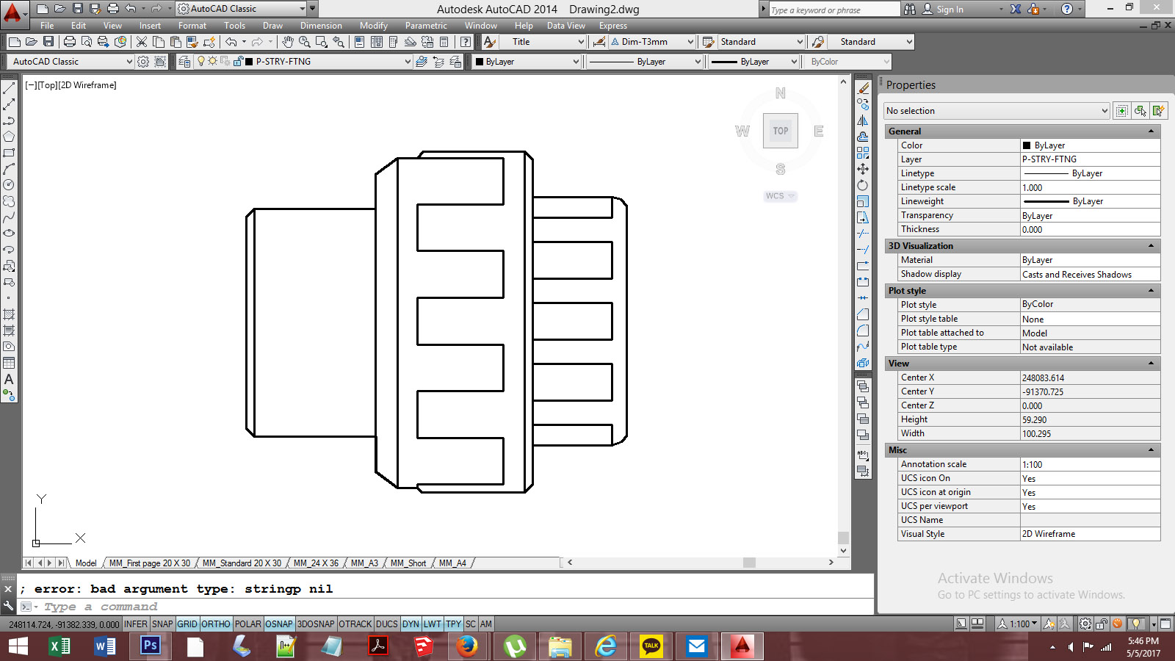This screenshot has width=1175, height=661.
Task: Toggle ORTHO mode in the status bar
Action: pyautogui.click(x=216, y=624)
